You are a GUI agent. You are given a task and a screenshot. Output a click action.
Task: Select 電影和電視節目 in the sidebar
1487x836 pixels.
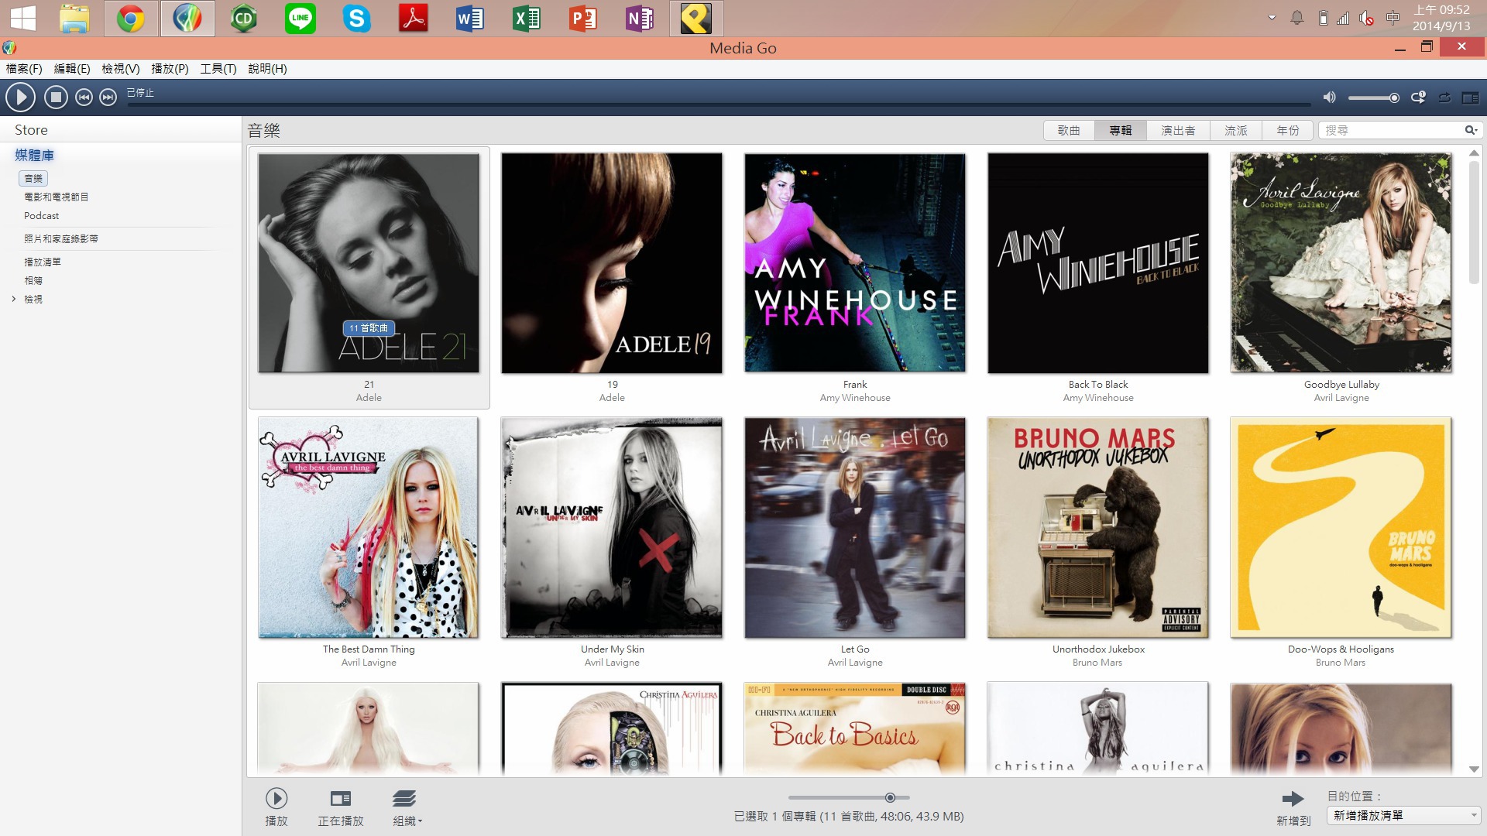57,197
